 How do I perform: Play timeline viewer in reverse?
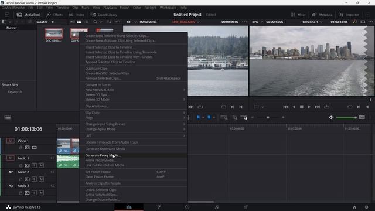coord(294,107)
